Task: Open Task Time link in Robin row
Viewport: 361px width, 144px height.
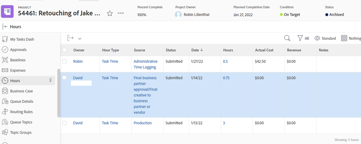Action: click(x=110, y=62)
